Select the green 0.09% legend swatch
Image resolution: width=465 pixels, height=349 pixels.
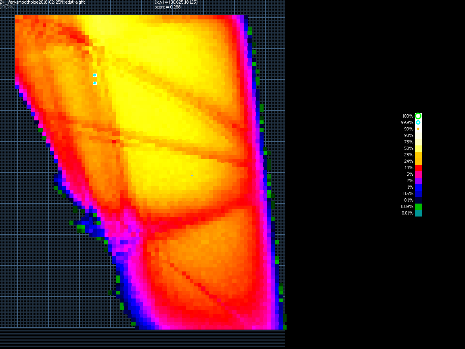pyautogui.click(x=418, y=206)
